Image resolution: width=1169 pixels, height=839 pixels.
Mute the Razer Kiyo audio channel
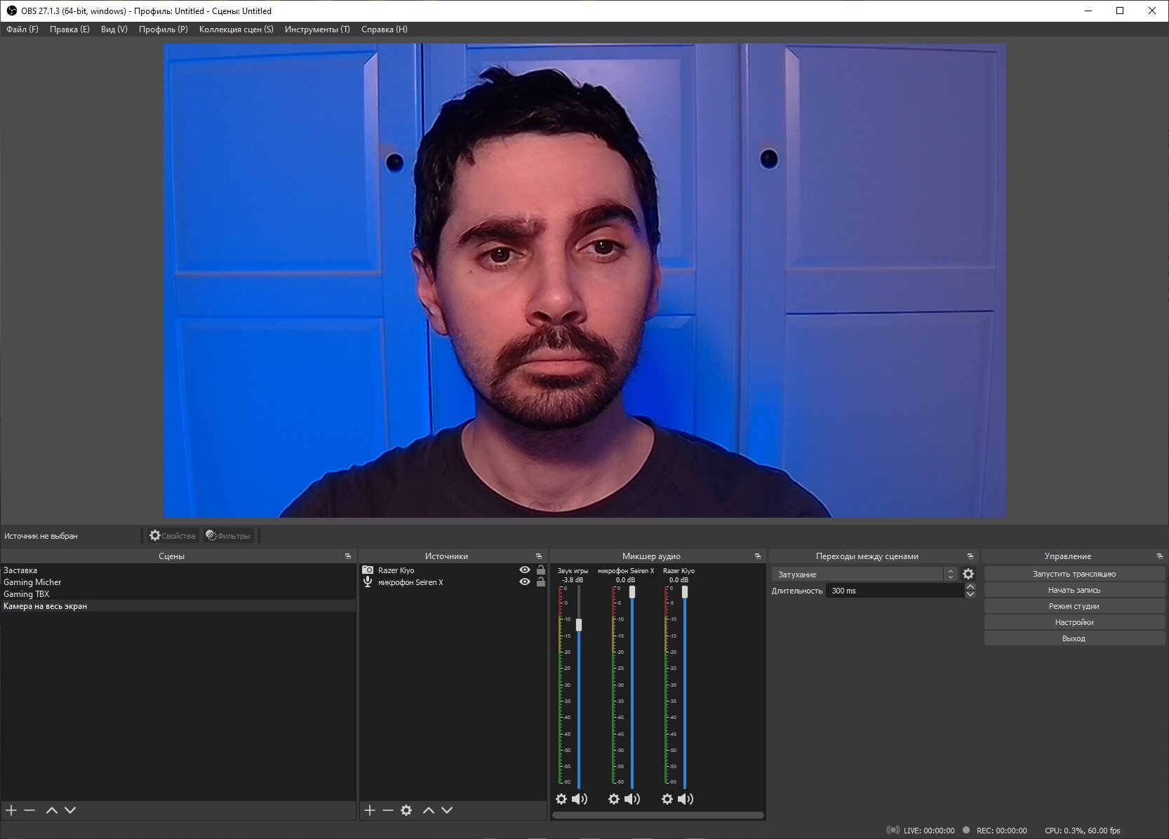point(686,799)
